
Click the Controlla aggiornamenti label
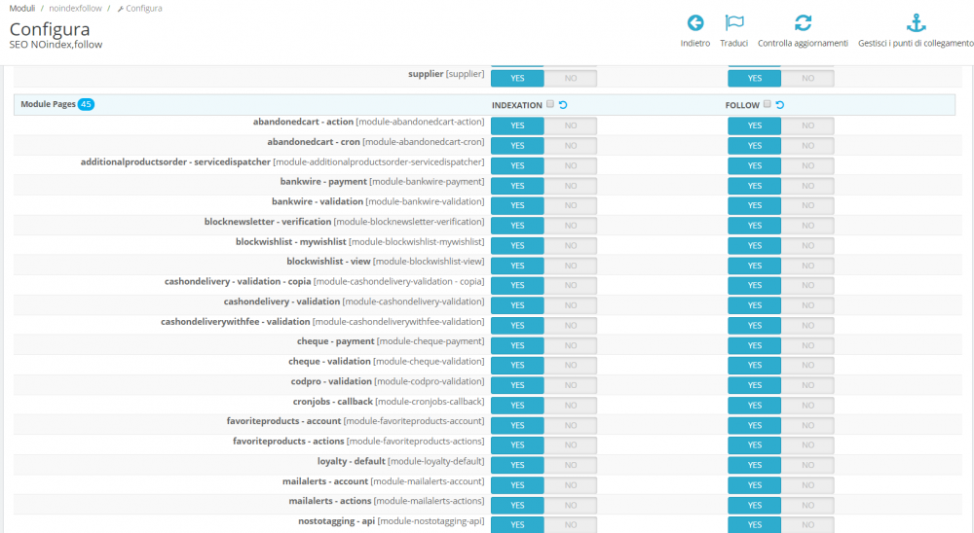pyautogui.click(x=803, y=44)
